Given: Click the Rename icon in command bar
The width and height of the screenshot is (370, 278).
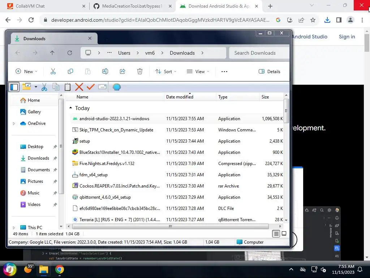Looking at the screenshot, I should pos(105,71).
